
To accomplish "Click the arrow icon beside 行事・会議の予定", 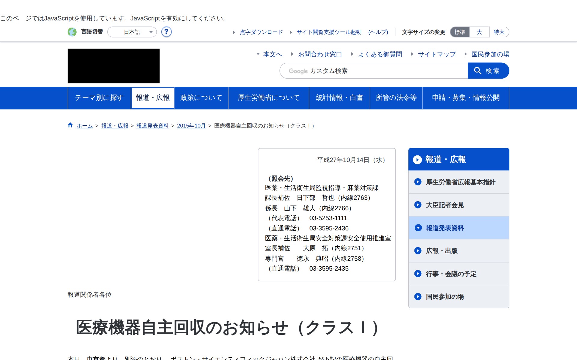I will point(417,274).
